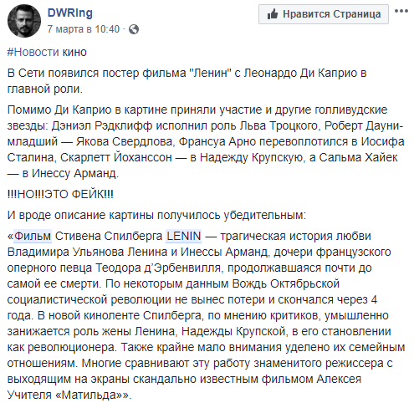The image size is (414, 403).
Task: Open the three-dots post options menu
Action: click(401, 12)
